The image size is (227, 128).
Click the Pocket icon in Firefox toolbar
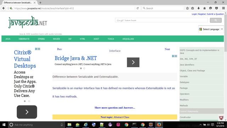click(x=216, y=8)
